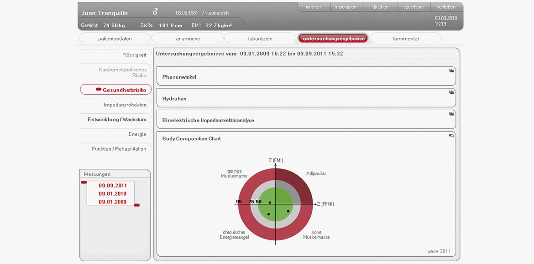Expand the Phasenwinkel panel icon
The height and width of the screenshot is (264, 534).
point(451,71)
